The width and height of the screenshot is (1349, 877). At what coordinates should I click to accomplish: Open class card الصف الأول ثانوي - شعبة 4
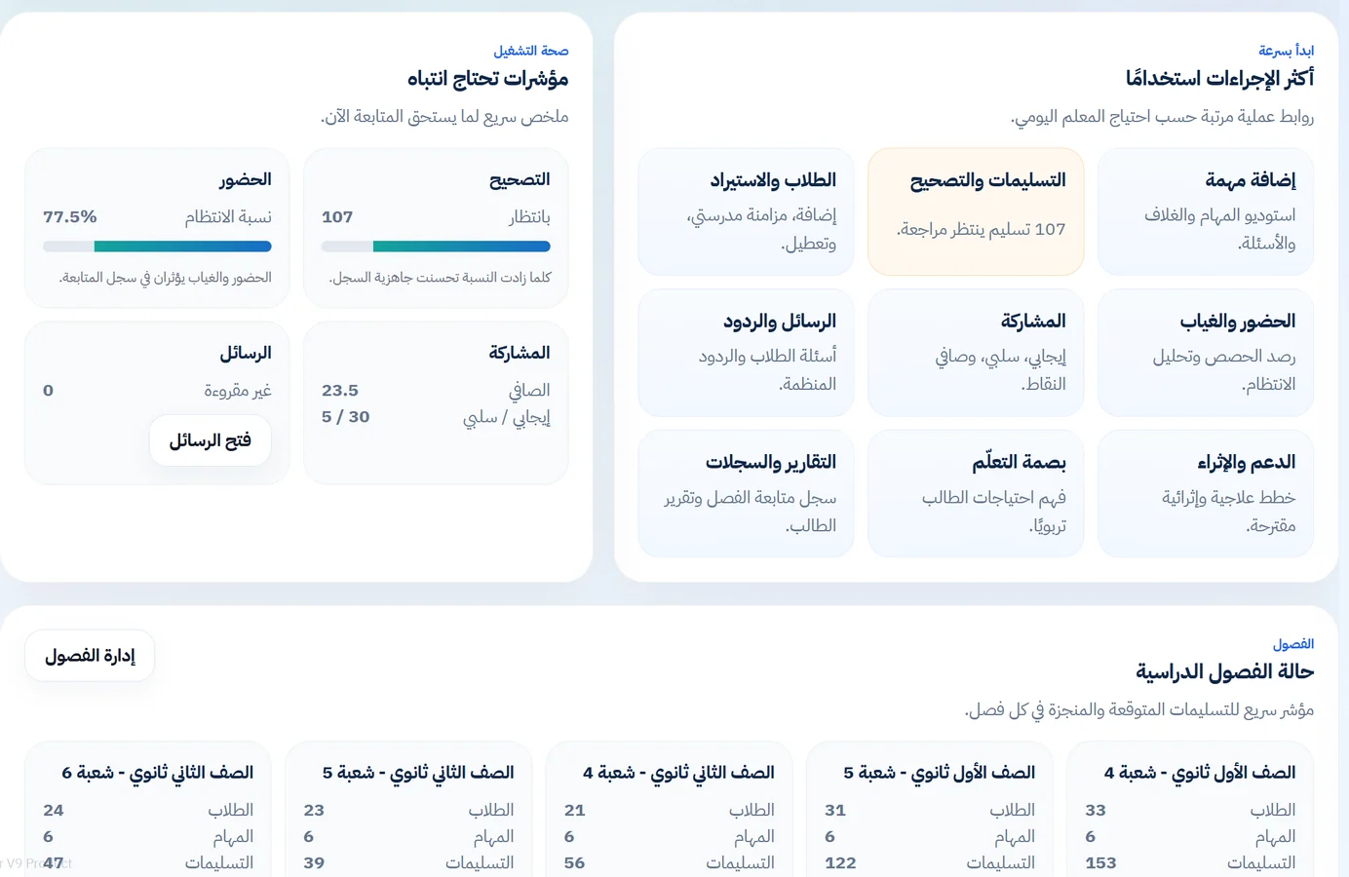tap(1190, 809)
